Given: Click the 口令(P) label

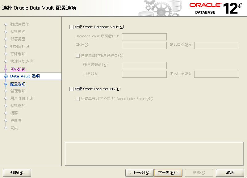Looking at the screenshot, I should (x=82, y=45).
